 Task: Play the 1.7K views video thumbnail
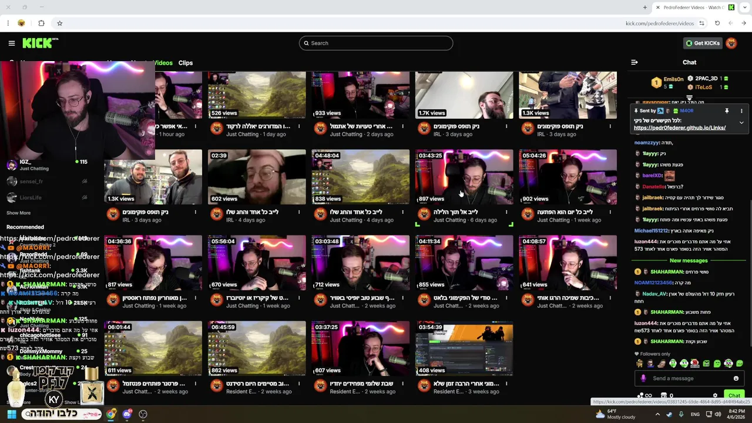[x=464, y=95]
